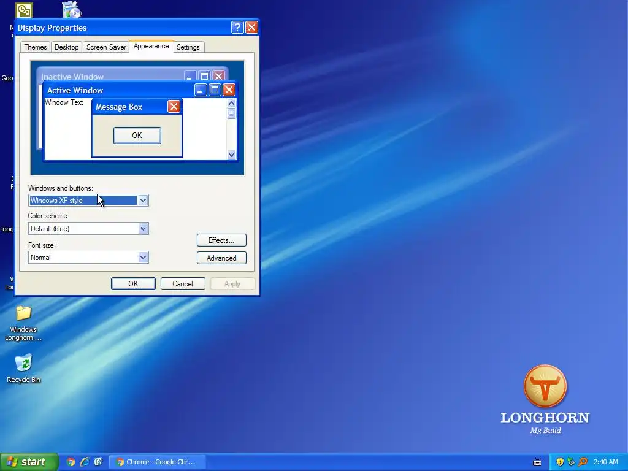The image size is (628, 471).
Task: Close the Display Properties dialog
Action: (251, 27)
